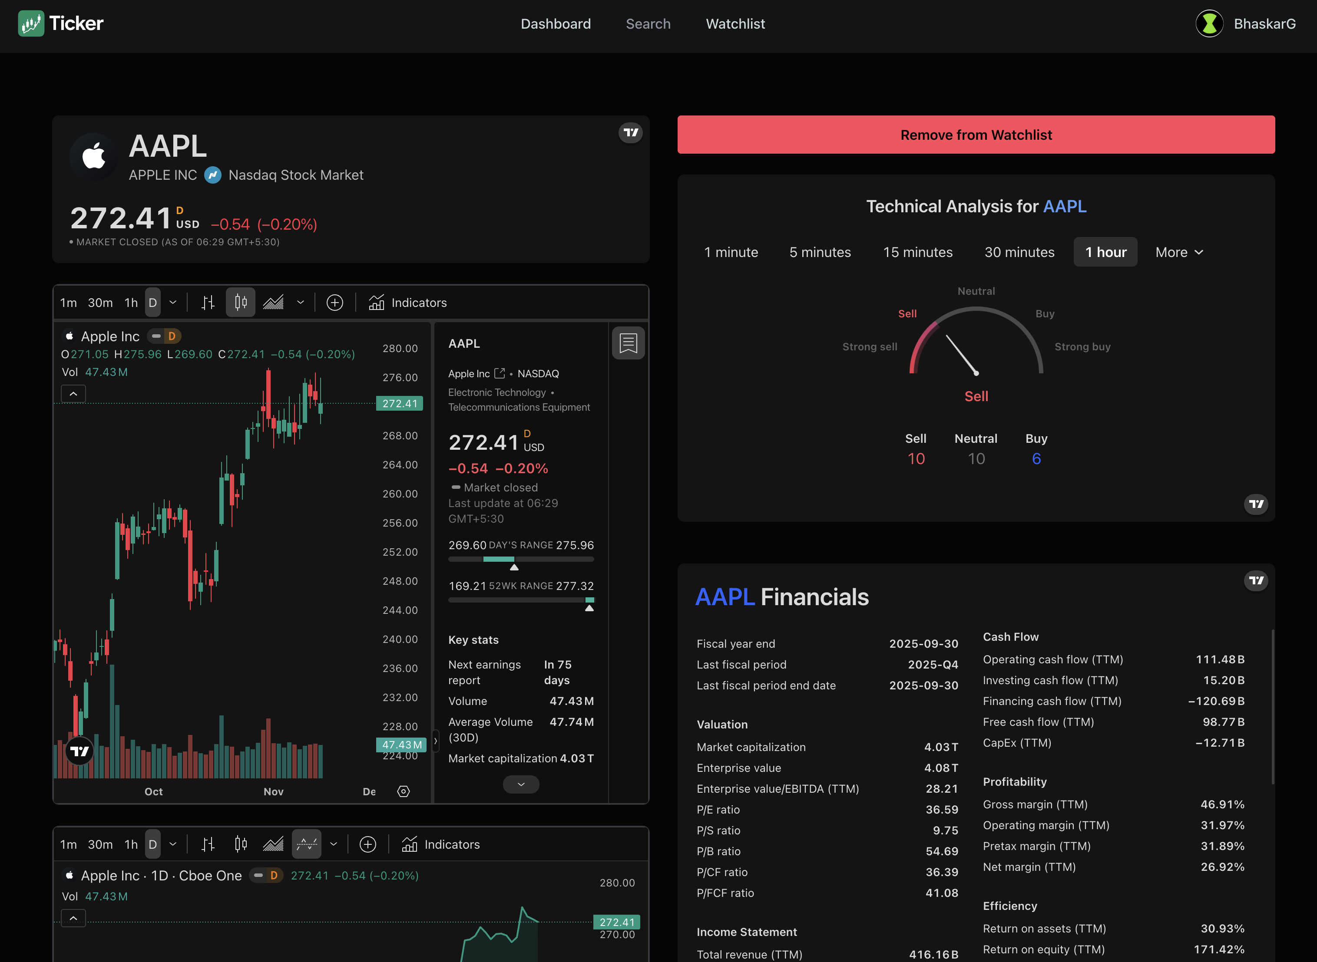Select 5 minutes technical analysis tab
The height and width of the screenshot is (962, 1317).
(820, 252)
